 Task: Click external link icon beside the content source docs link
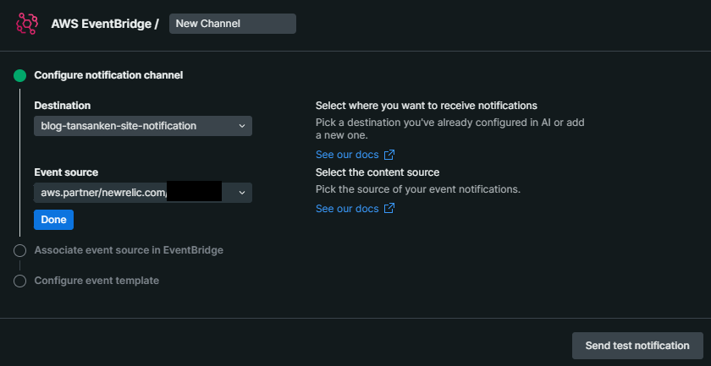pos(389,209)
